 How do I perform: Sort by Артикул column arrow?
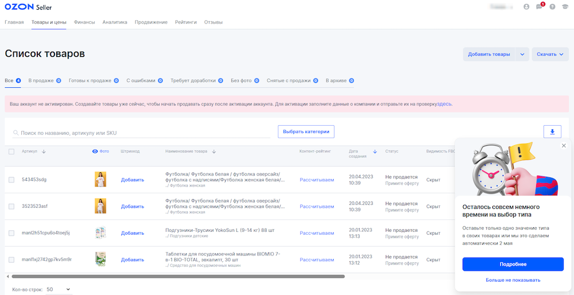pyautogui.click(x=44, y=152)
